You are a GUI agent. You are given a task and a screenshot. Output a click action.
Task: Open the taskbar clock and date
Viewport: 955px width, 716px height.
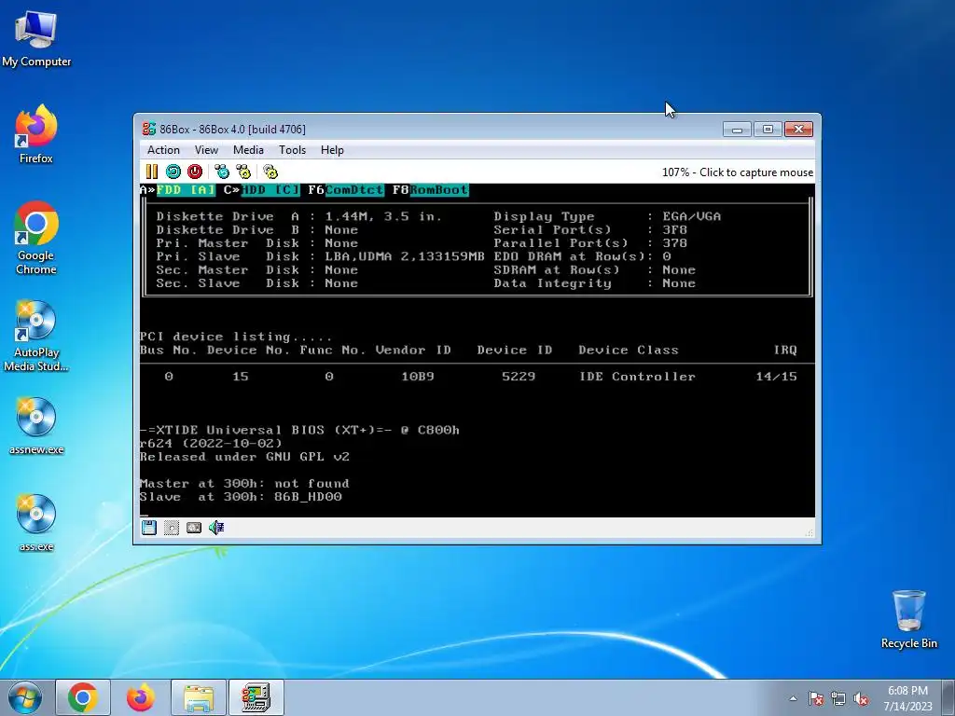point(907,698)
